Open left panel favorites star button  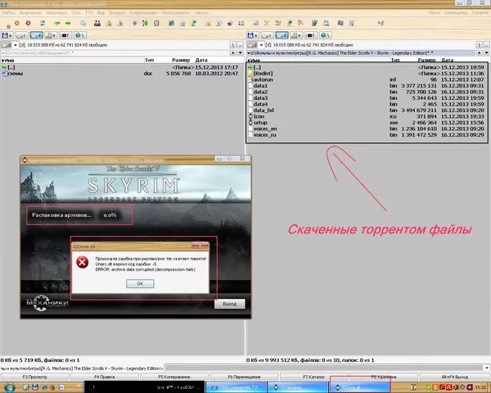233,52
